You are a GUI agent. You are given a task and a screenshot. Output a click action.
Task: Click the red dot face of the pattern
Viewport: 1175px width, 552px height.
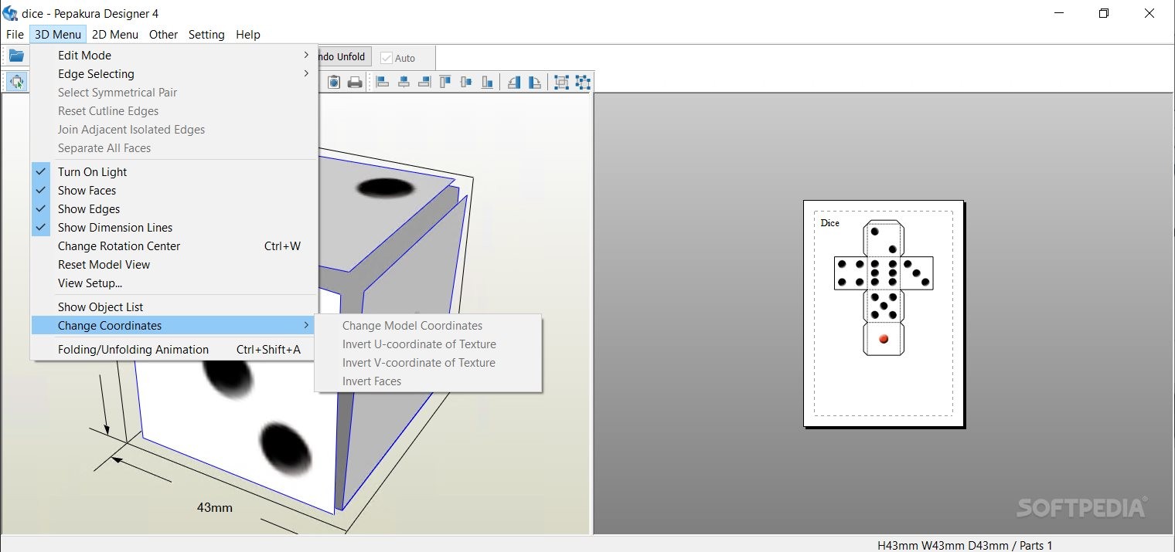pyautogui.click(x=884, y=339)
